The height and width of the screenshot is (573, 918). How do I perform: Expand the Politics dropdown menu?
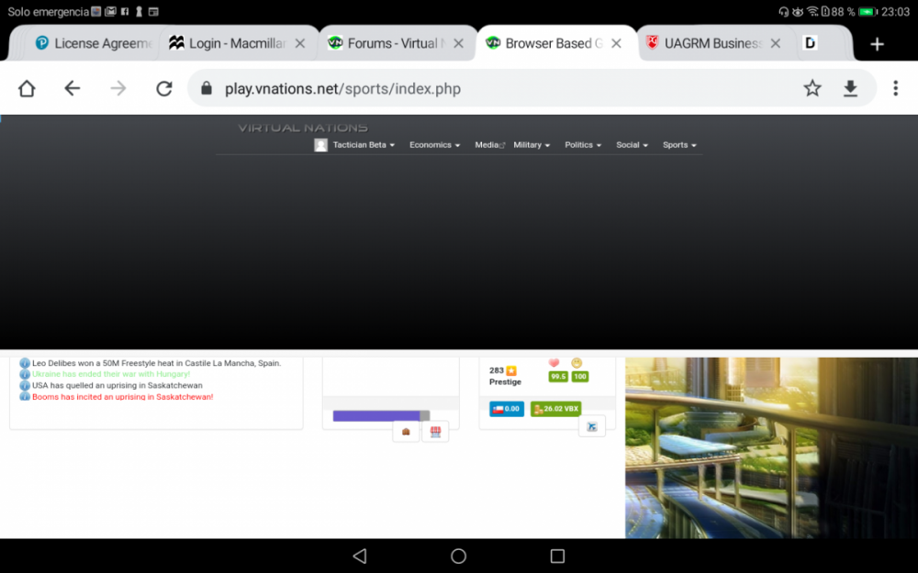coord(583,145)
